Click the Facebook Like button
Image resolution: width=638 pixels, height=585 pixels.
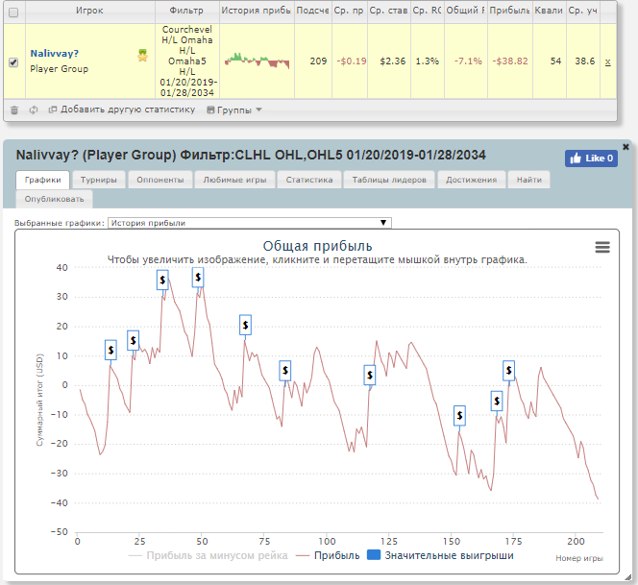(590, 158)
